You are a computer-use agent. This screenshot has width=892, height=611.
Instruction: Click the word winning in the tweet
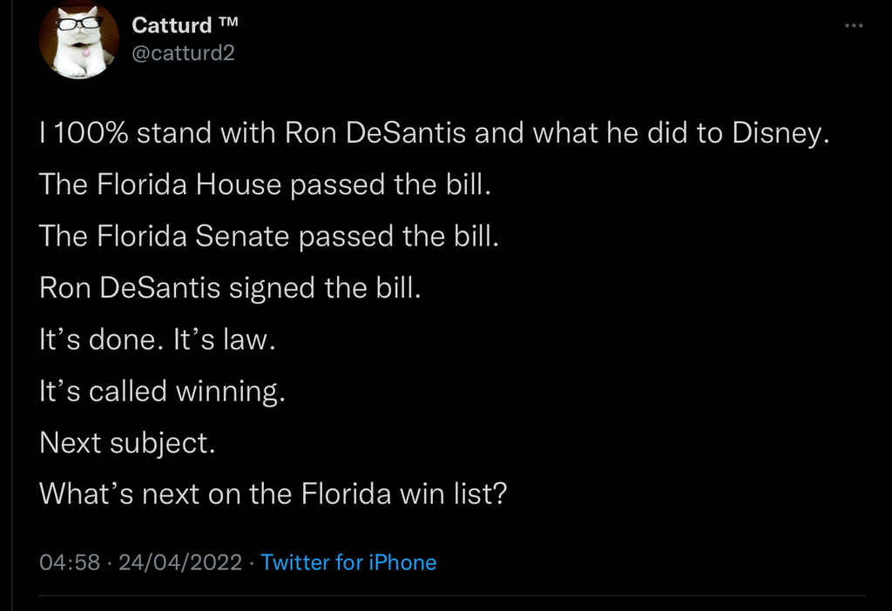tap(230, 391)
